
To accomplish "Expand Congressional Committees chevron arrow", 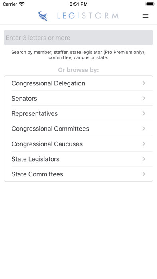I will tap(144, 128).
